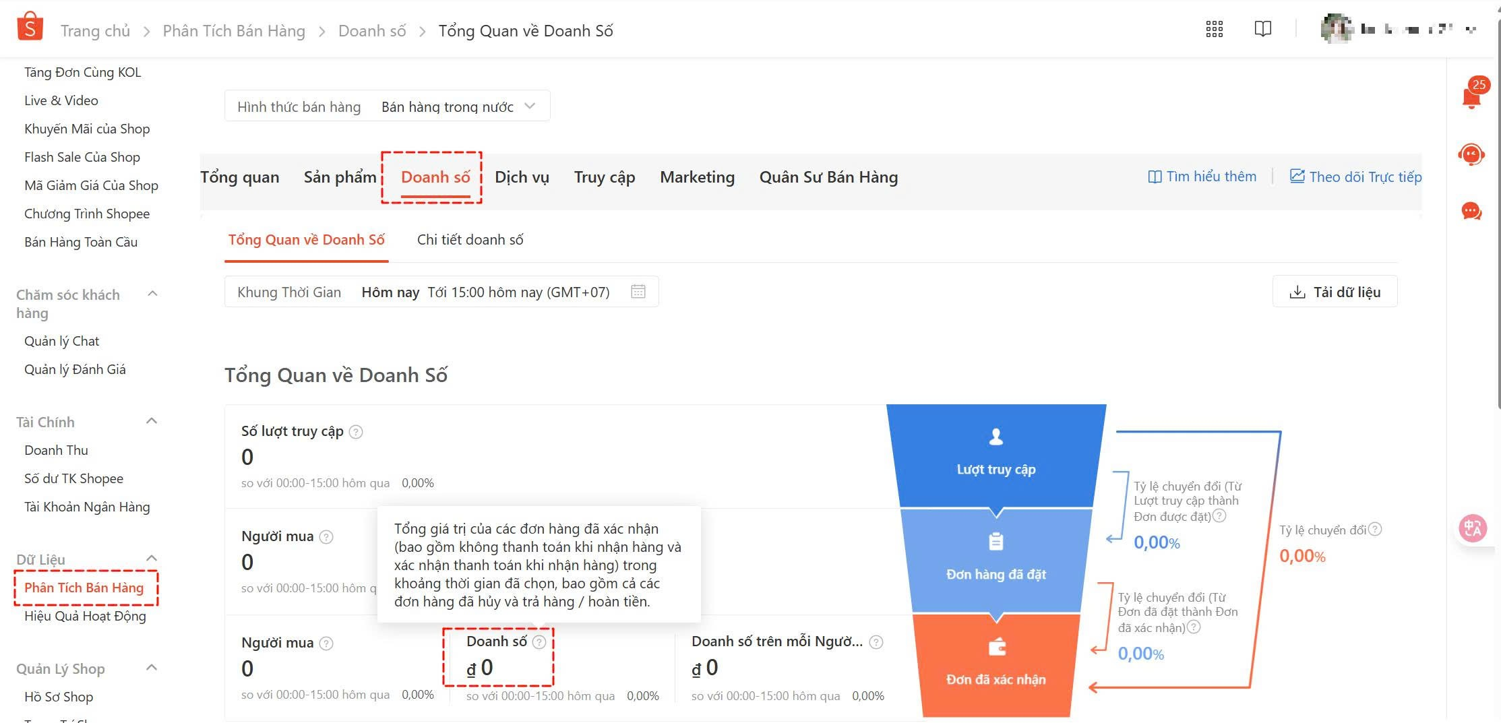
Task: Collapse the Quản Lý Shop section
Action: 152,668
